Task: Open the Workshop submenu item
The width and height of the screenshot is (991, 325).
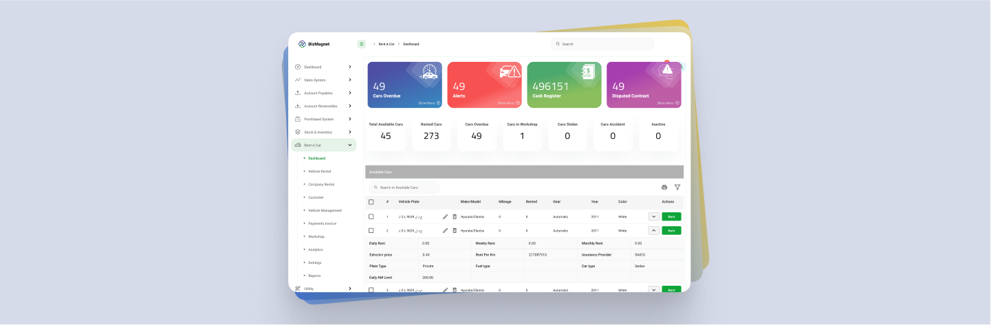Action: point(316,236)
